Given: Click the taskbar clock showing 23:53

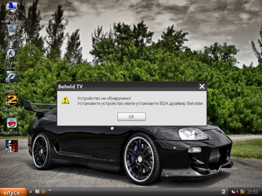Looking at the screenshot, I should [252, 192].
